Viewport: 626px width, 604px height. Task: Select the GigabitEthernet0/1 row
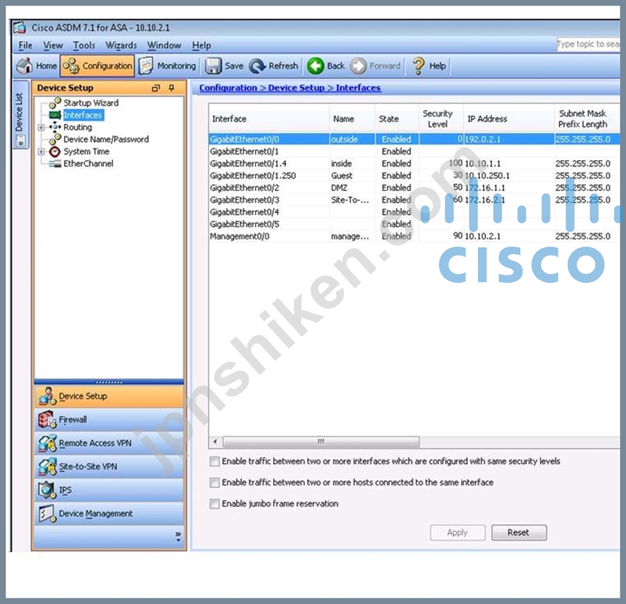click(x=414, y=152)
